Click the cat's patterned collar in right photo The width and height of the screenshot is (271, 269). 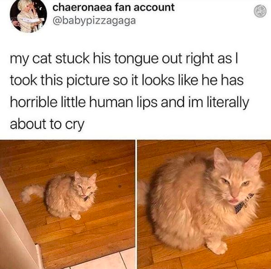pos(244,204)
